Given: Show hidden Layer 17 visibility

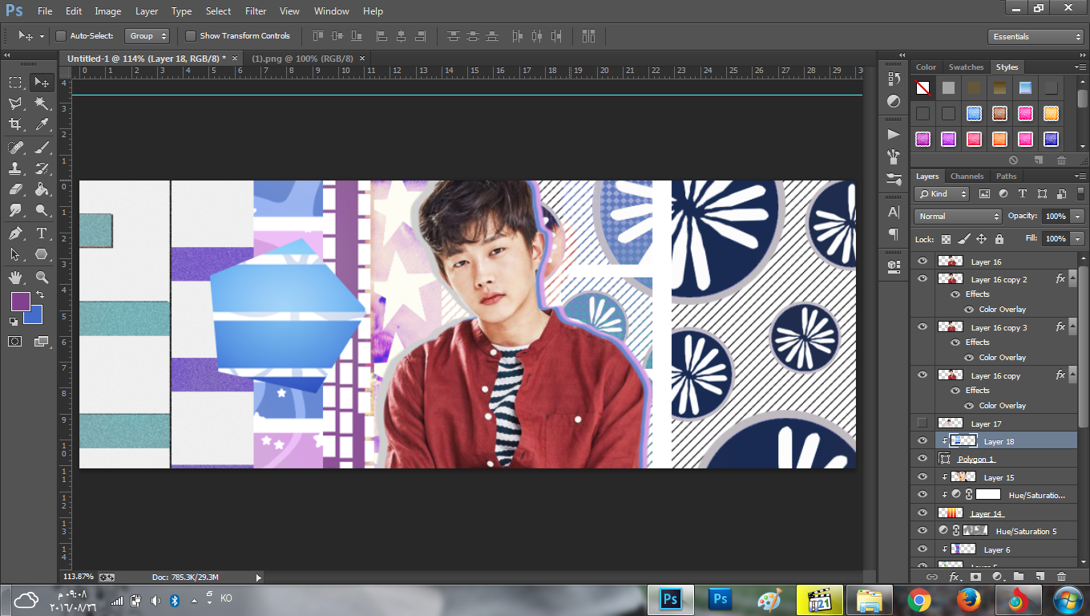Looking at the screenshot, I should point(922,423).
